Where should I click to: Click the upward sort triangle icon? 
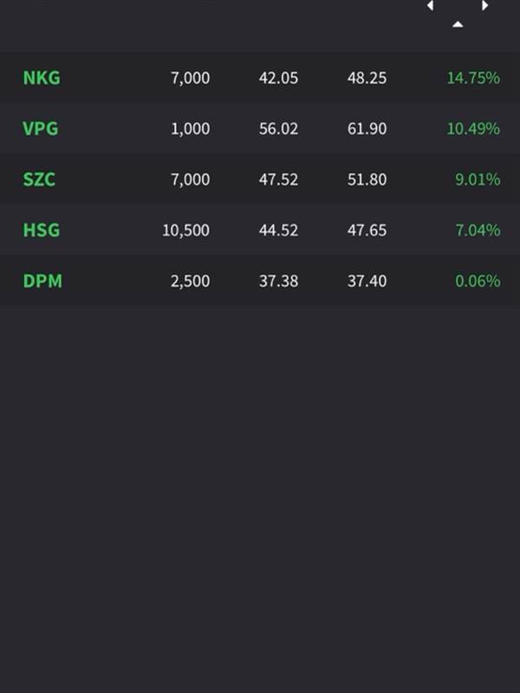458,24
